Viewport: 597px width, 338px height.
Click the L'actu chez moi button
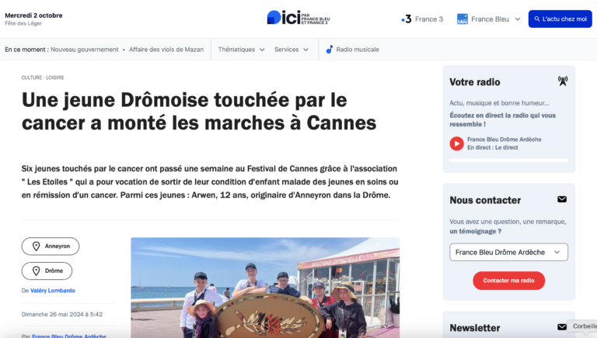[x=560, y=19]
